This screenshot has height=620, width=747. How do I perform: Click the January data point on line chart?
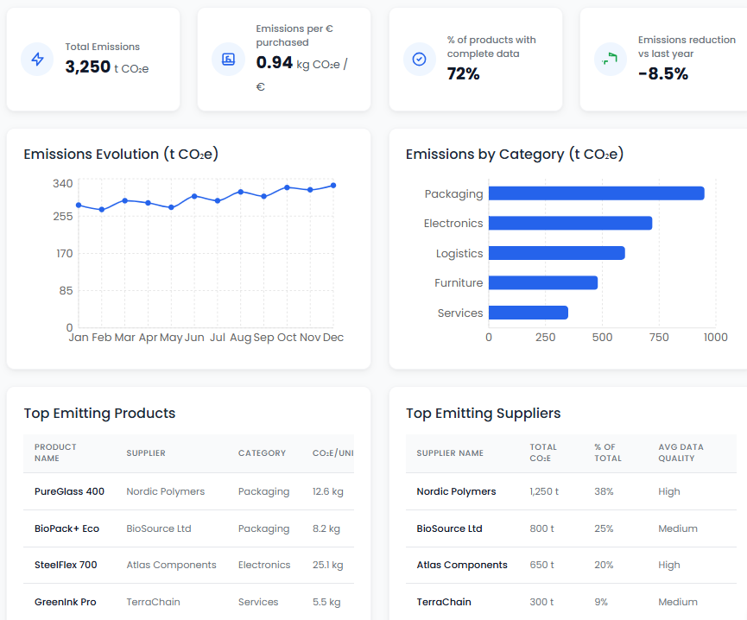point(79,206)
